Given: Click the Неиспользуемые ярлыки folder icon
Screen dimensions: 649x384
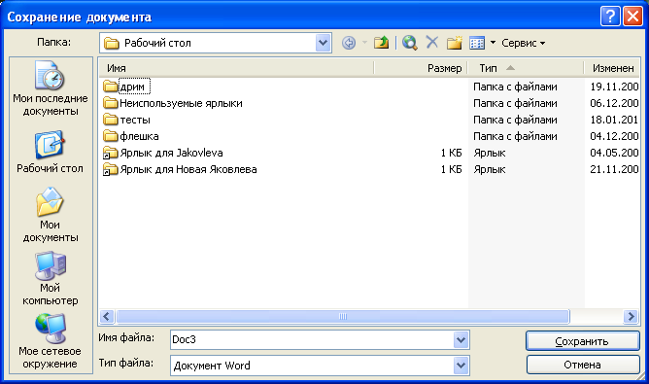Looking at the screenshot, I should click(110, 103).
